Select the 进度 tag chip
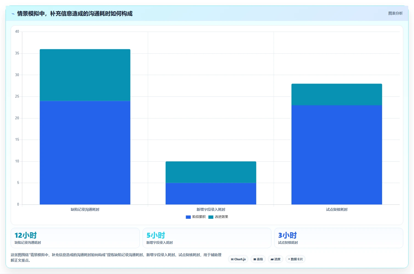 276,259
